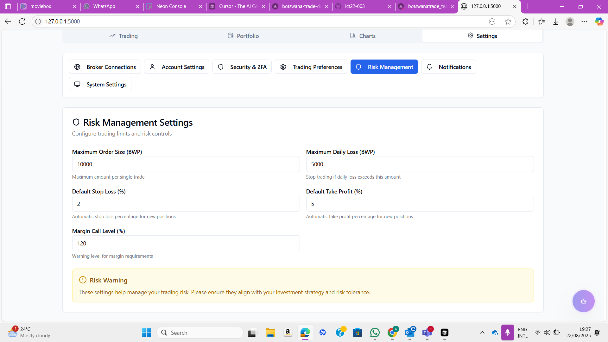608x342 pixels.
Task: Add page to favorites star icon
Action: click(x=508, y=22)
